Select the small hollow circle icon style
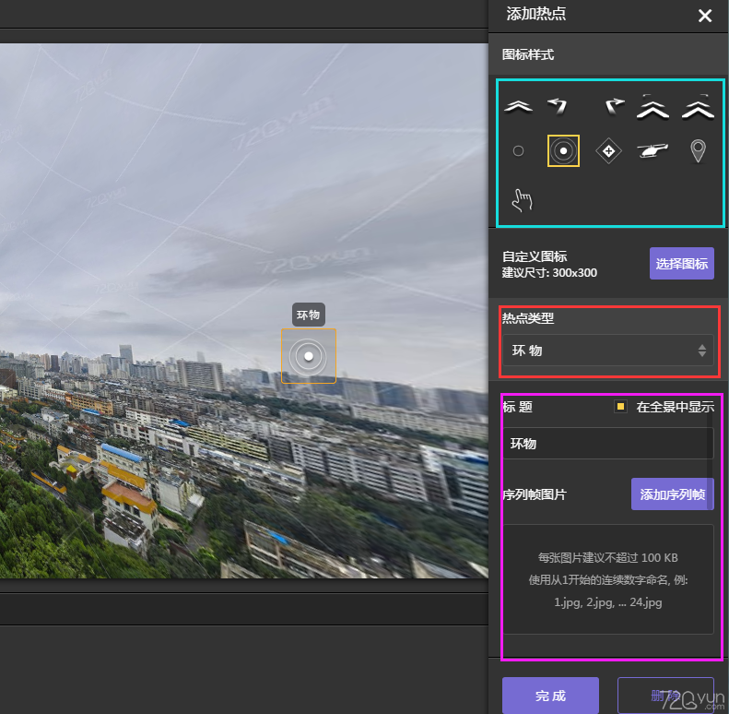The width and height of the screenshot is (729, 714). [518, 151]
